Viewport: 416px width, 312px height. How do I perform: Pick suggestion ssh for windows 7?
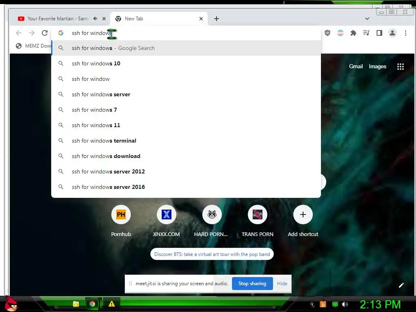pyautogui.click(x=186, y=110)
